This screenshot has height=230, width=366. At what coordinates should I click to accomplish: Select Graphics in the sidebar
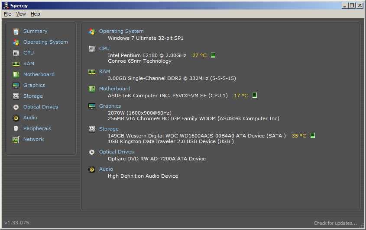coord(34,85)
